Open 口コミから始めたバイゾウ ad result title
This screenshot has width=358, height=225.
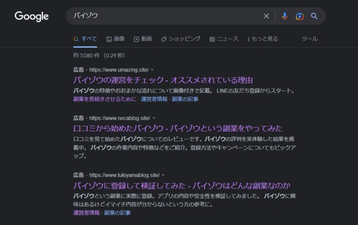pyautogui.click(x=178, y=128)
